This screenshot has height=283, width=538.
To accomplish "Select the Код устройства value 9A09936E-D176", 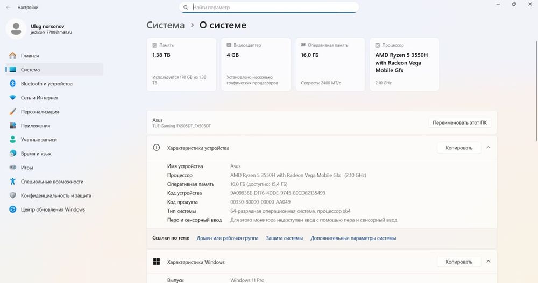I will click(278, 193).
